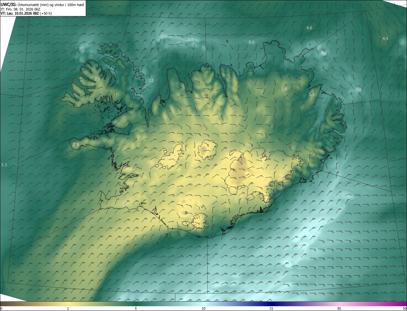Click the '1' label on the color scale
The image size is (407, 311).
click(68, 308)
